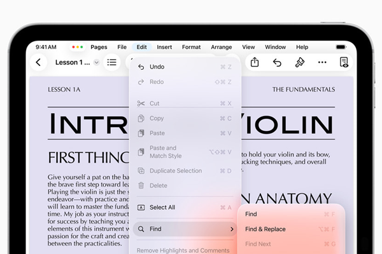
Task: Select Find Next in submenu
Action: click(291, 244)
